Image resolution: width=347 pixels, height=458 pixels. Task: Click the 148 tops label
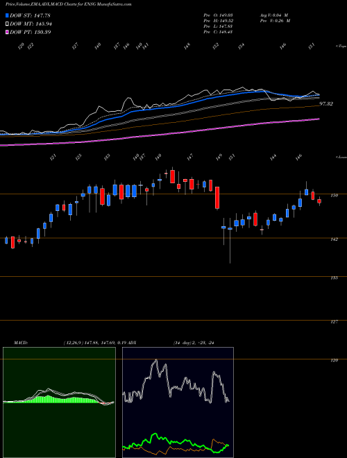[x=187, y=46]
